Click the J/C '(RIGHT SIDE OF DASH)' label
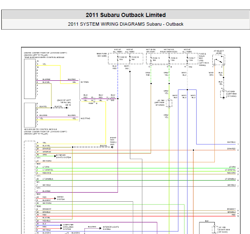 [224, 231]
